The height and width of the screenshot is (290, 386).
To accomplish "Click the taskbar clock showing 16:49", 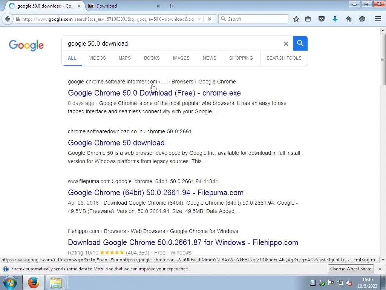I will [x=367, y=283].
